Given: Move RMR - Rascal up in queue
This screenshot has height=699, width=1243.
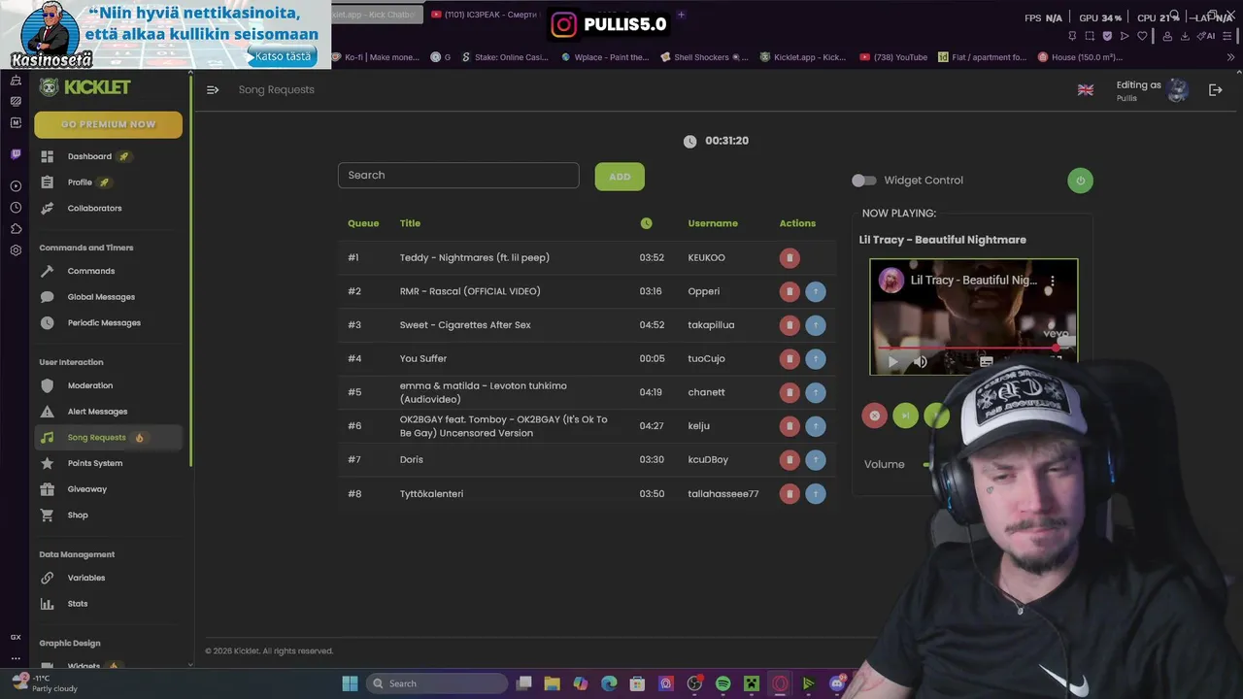Looking at the screenshot, I should click(x=816, y=291).
